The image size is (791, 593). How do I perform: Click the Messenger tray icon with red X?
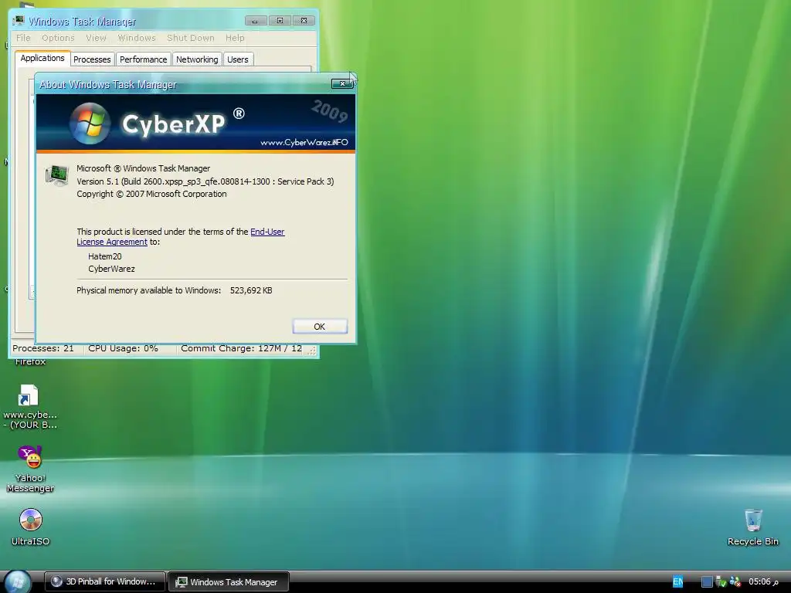pyautogui.click(x=735, y=582)
